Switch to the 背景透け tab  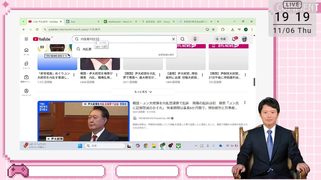coord(196,21)
